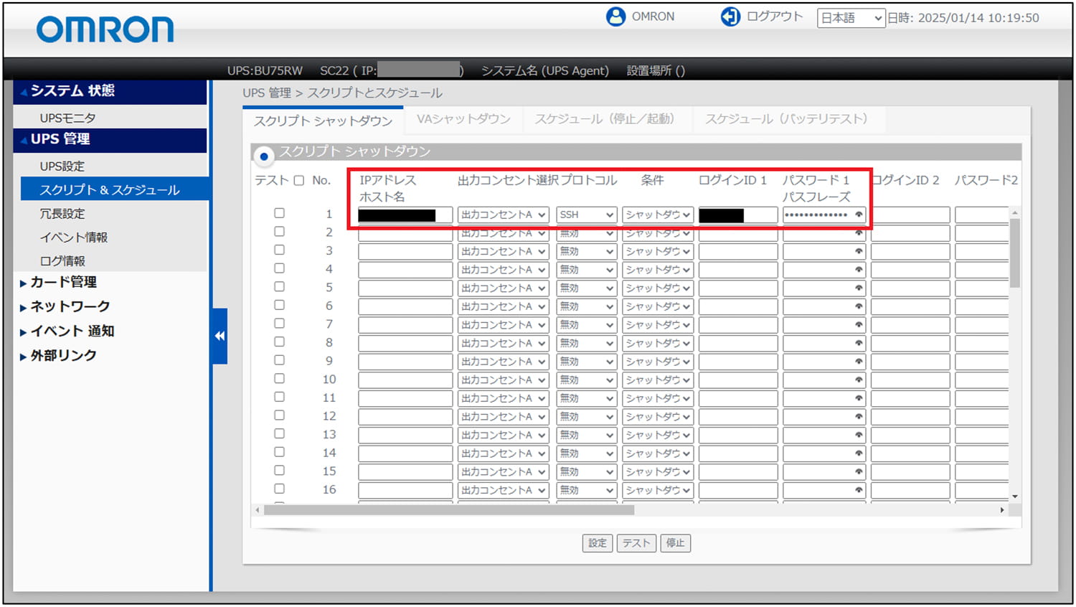Open UPSモニタ in the sidebar

[68, 118]
